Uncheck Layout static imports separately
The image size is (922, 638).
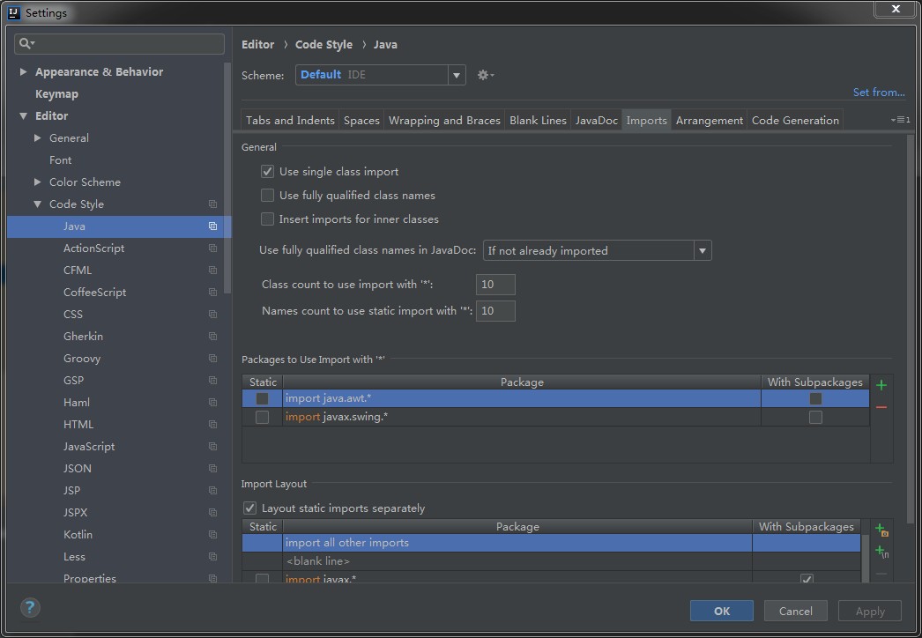(250, 508)
